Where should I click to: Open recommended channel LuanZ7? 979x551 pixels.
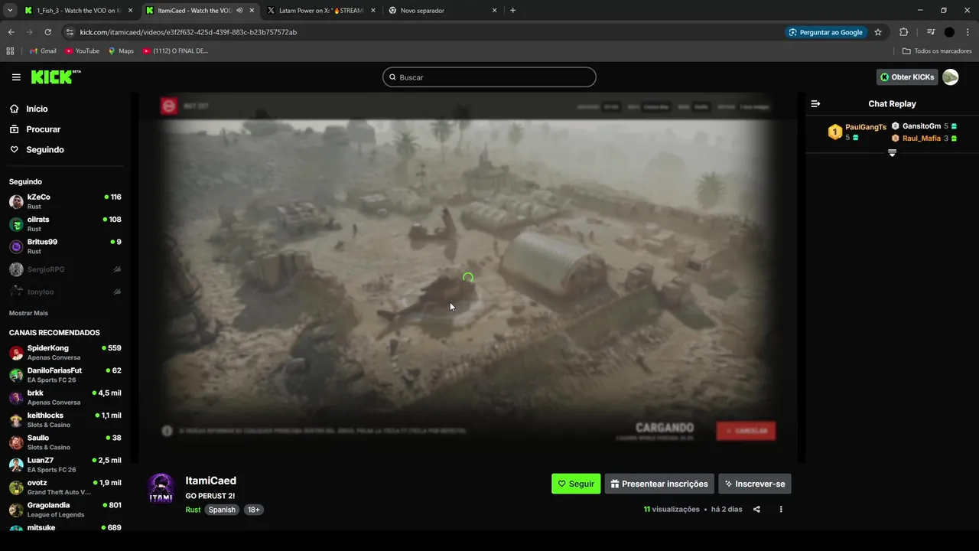(65, 465)
